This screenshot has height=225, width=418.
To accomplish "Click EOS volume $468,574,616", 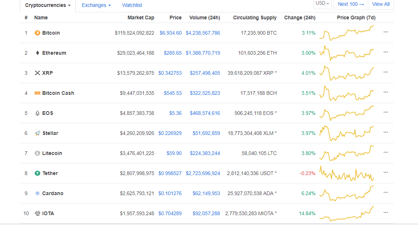I will (205, 113).
